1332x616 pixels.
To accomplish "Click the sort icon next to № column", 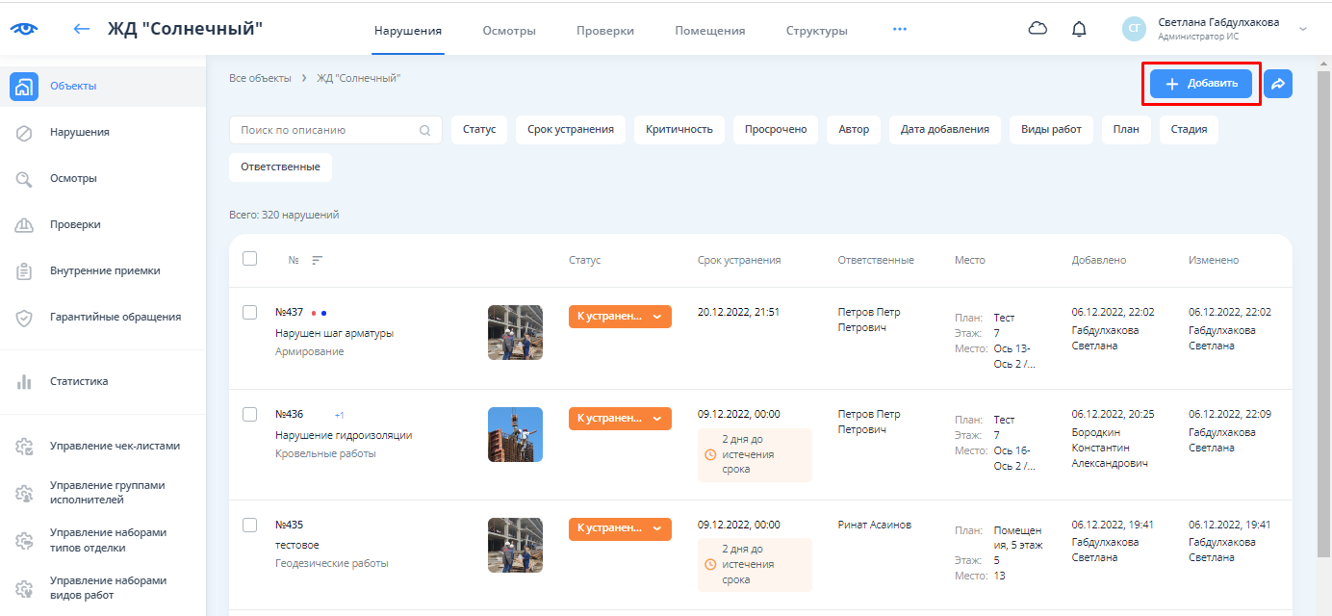I will tap(318, 260).
